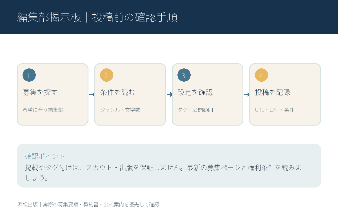Click the 掲載やタグ付けは note paragraph
The image size is (338, 214).
[163, 173]
